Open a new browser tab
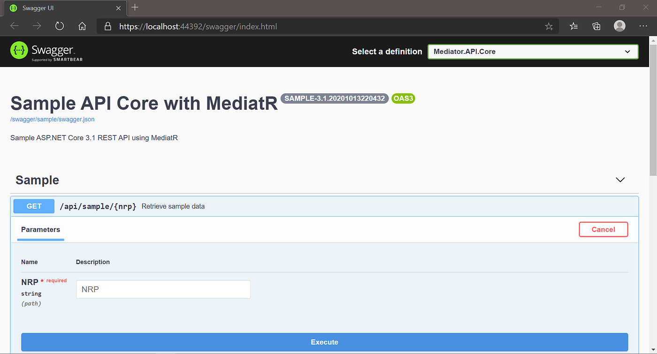657x354 pixels. point(135,8)
